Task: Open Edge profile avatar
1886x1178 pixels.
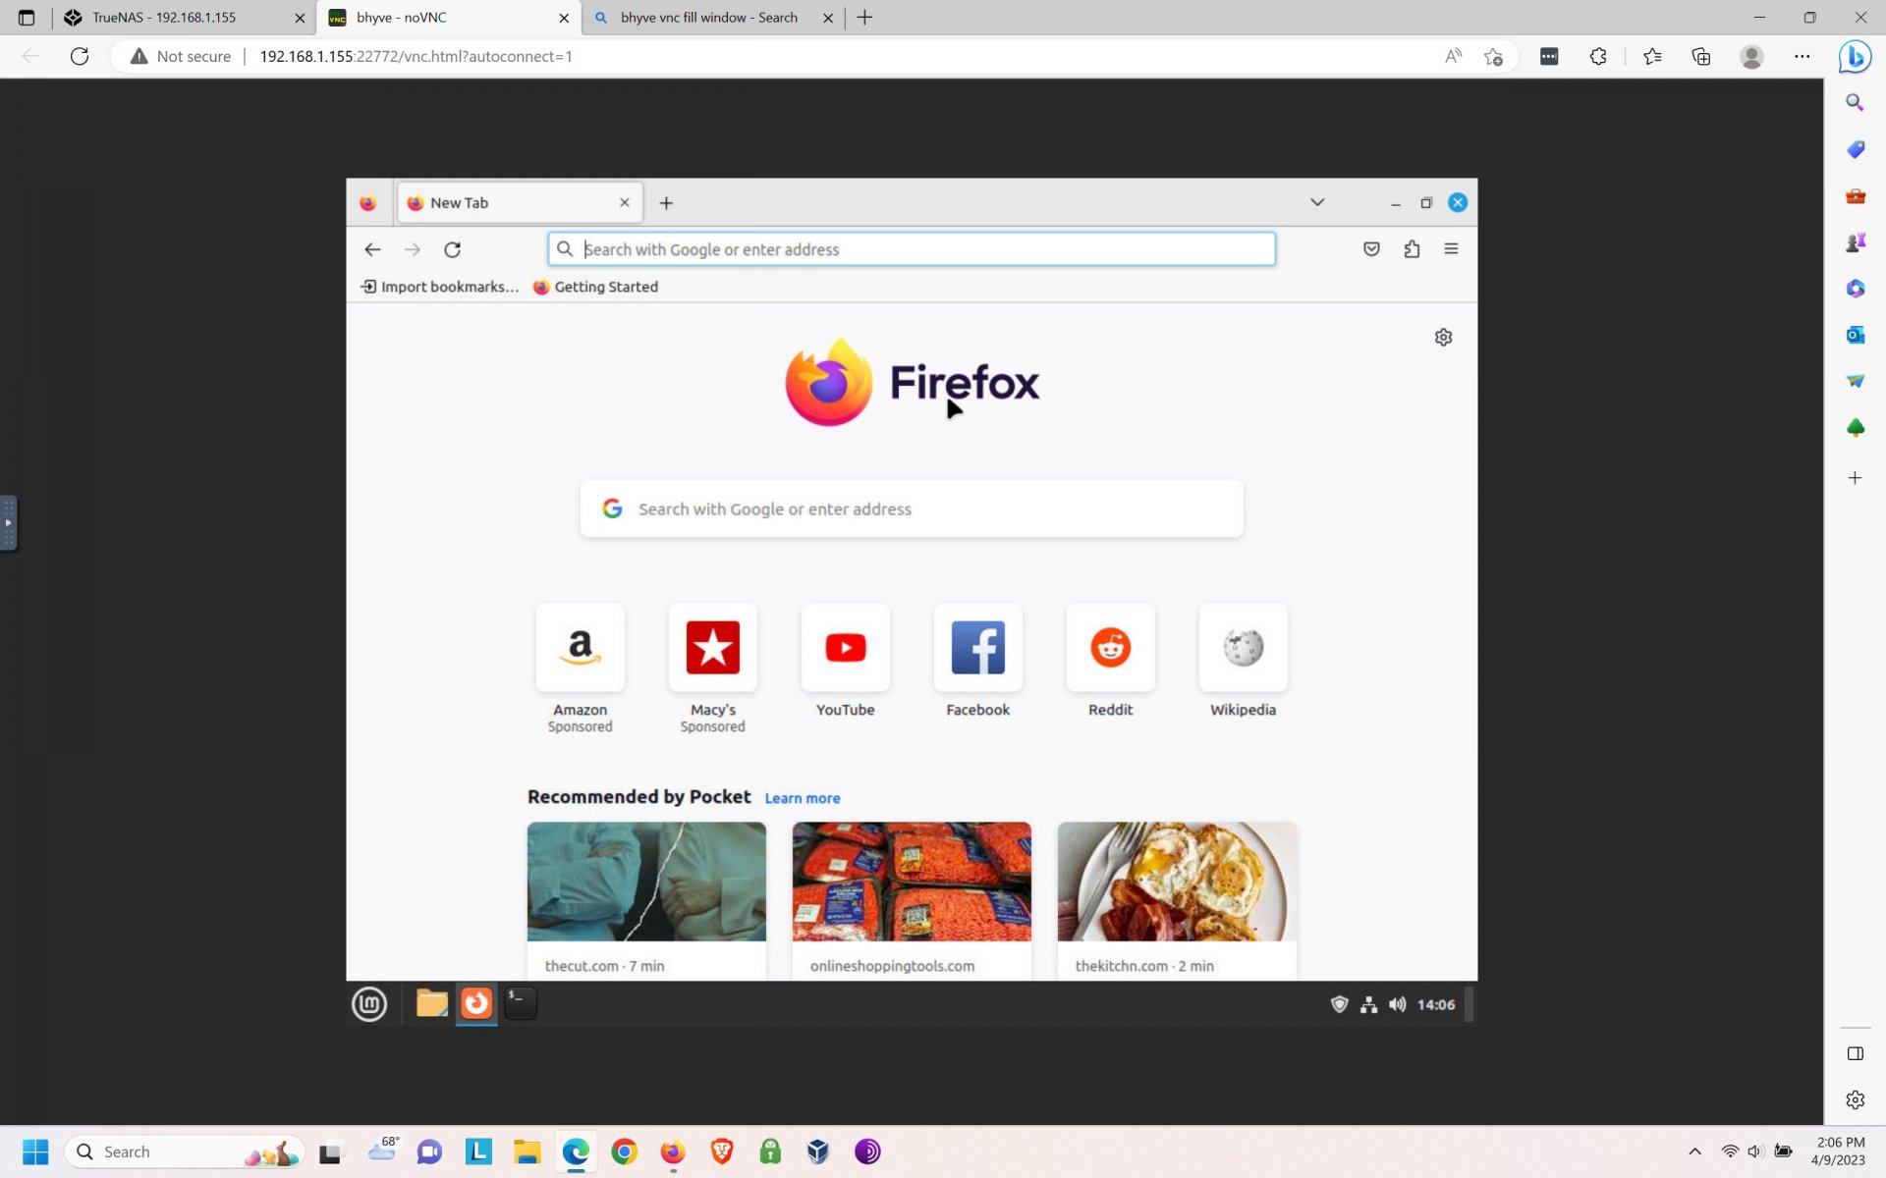Action: (x=1751, y=56)
